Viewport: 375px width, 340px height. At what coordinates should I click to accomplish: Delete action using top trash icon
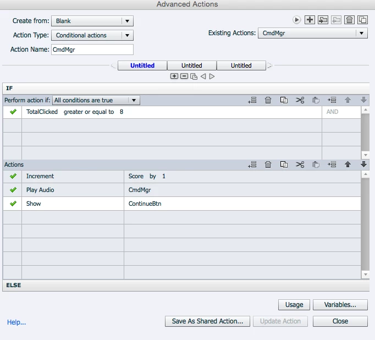coord(349,20)
